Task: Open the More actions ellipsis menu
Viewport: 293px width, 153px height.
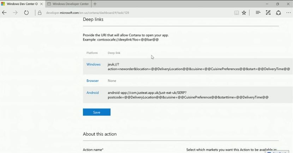Action: point(288,13)
